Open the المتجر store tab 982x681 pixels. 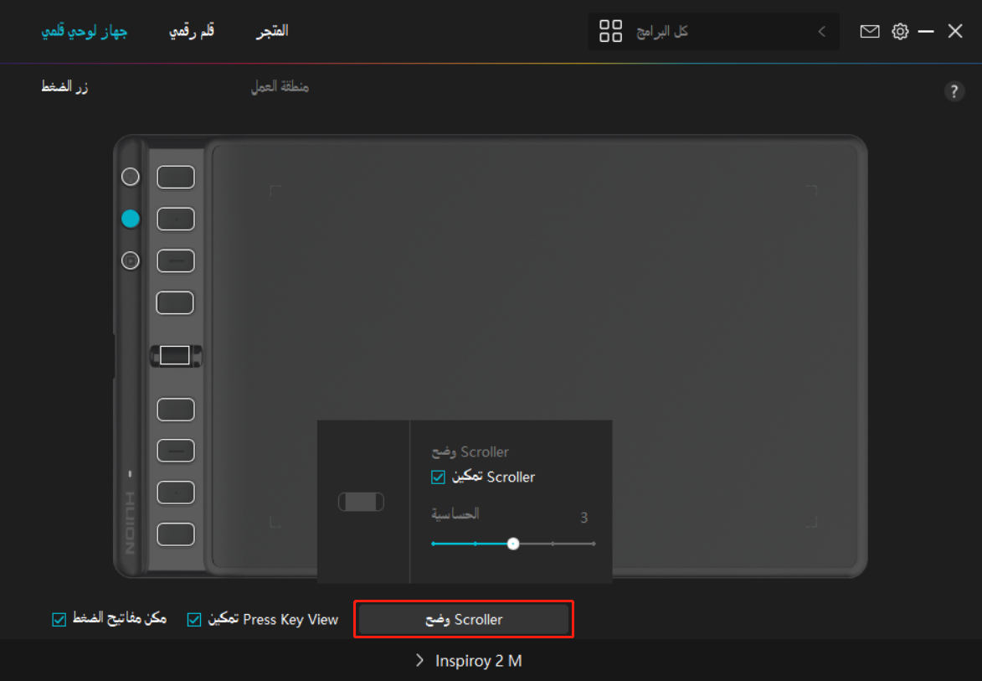click(x=272, y=31)
